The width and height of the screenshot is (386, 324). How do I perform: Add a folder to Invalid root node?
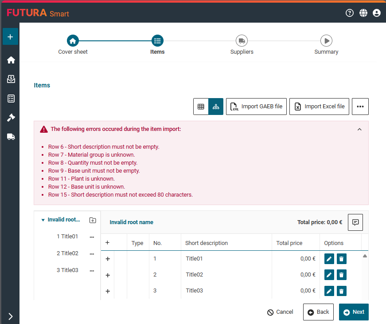(x=92, y=220)
